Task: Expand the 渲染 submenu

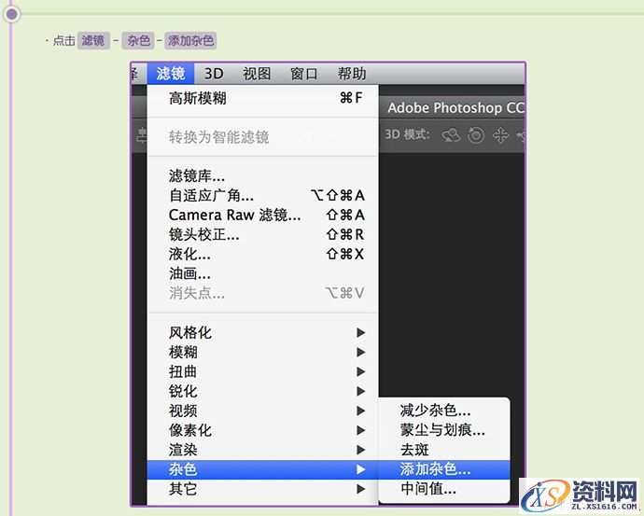Action: pos(263,450)
